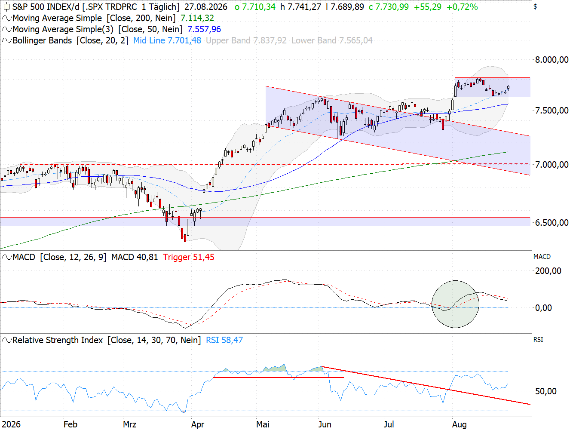Click the percent change +0,72%
The width and height of the screenshot is (573, 430).
[462, 7]
